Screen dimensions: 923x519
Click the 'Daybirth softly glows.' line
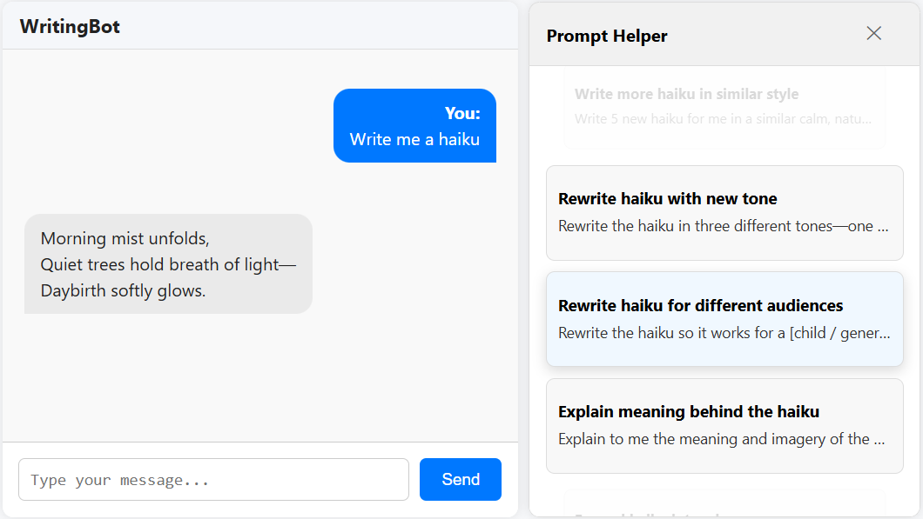tap(123, 290)
